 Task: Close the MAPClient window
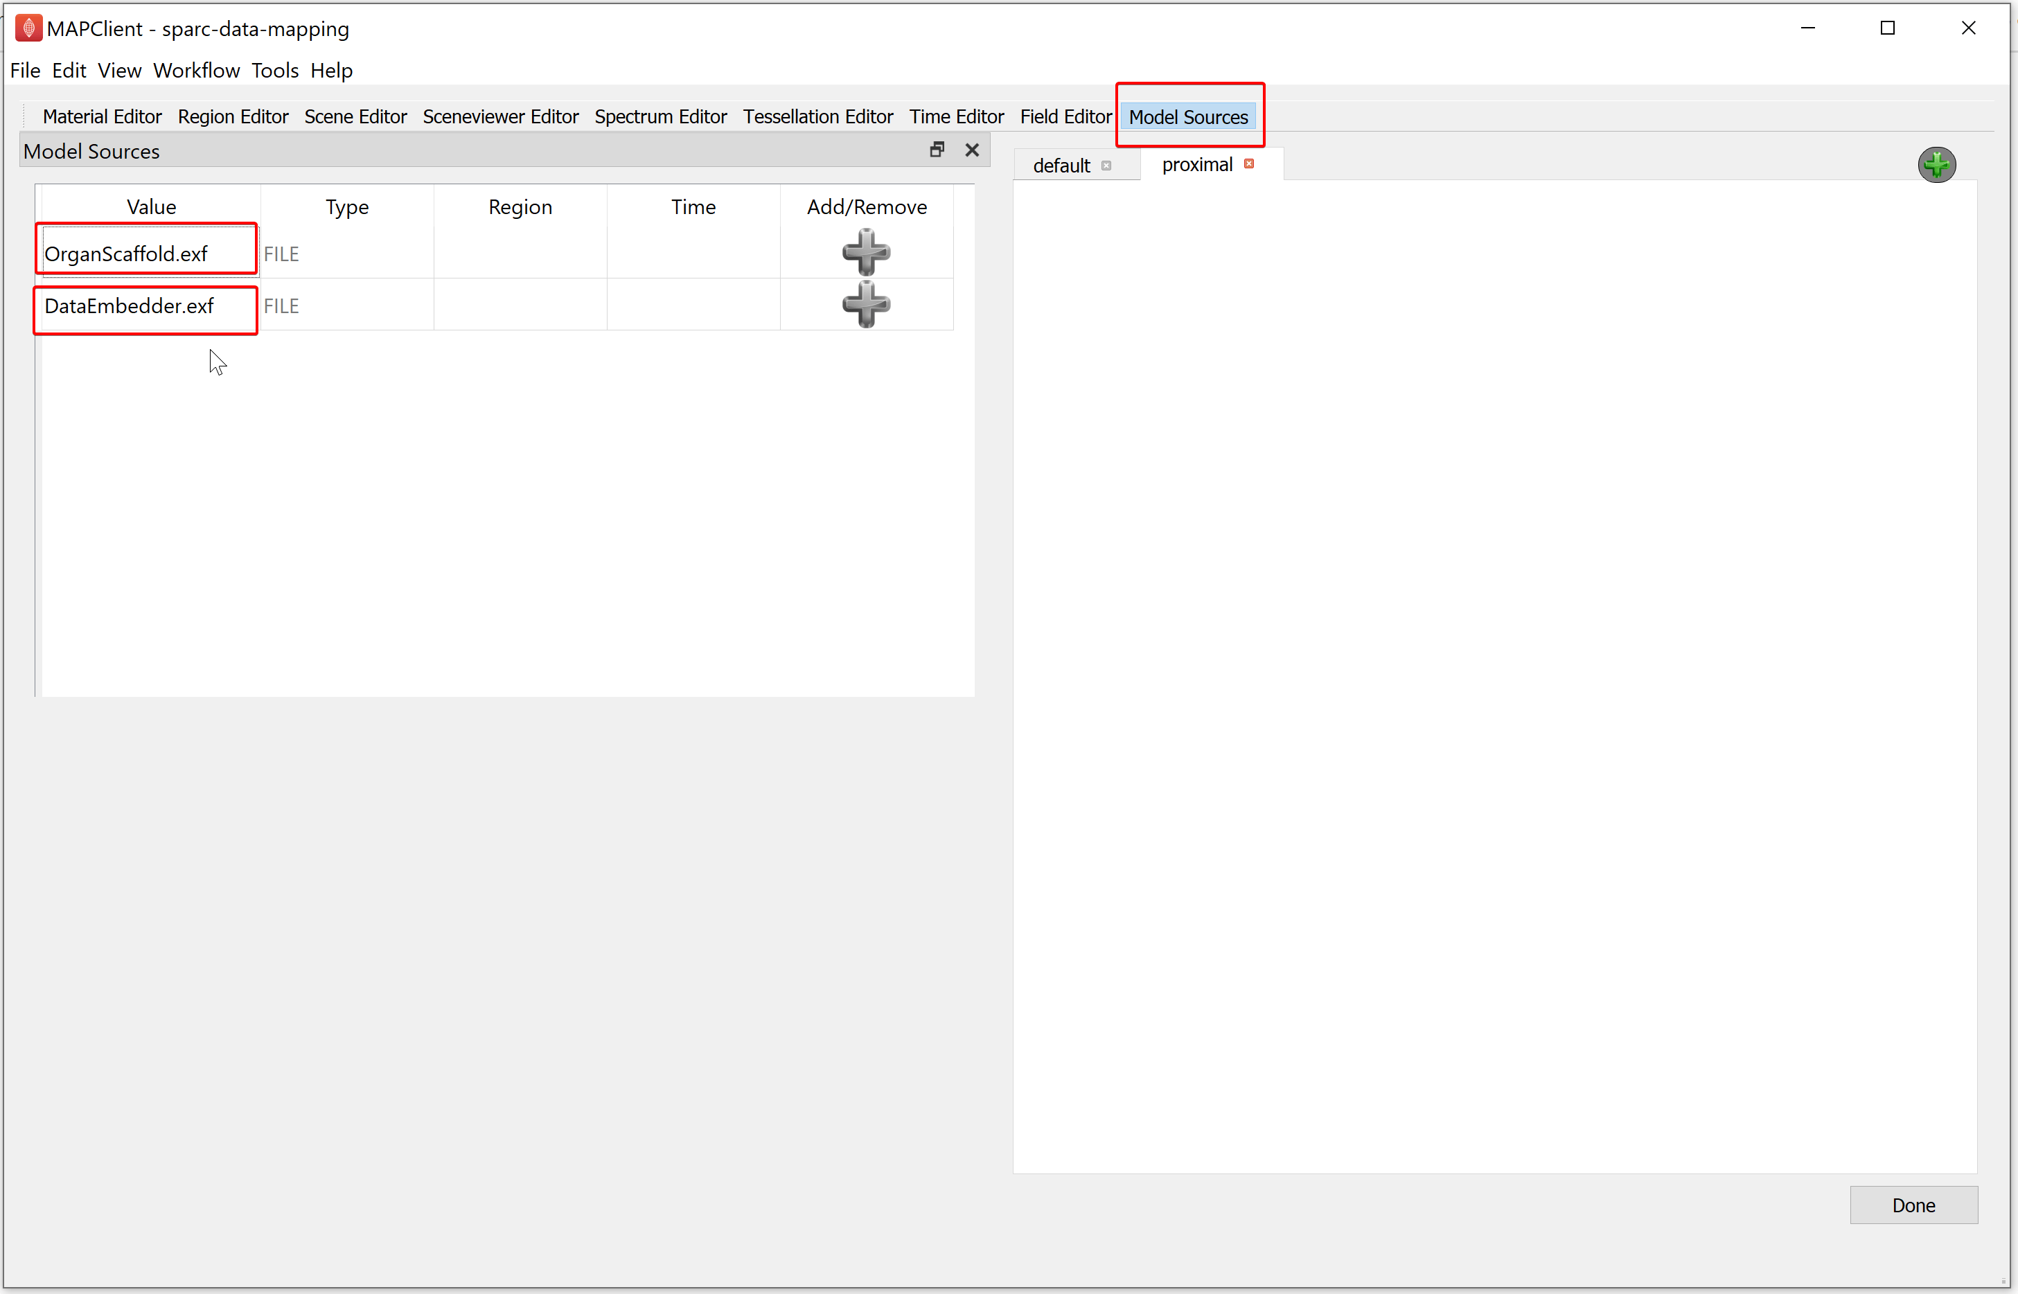tap(1968, 28)
